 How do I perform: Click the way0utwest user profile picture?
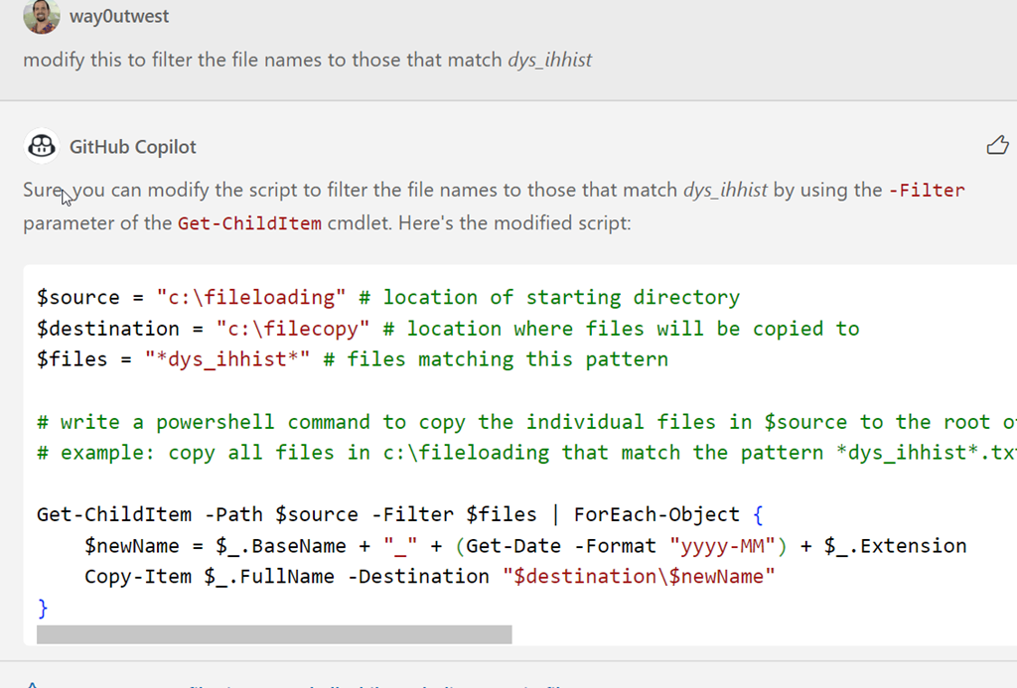pyautogui.click(x=41, y=16)
